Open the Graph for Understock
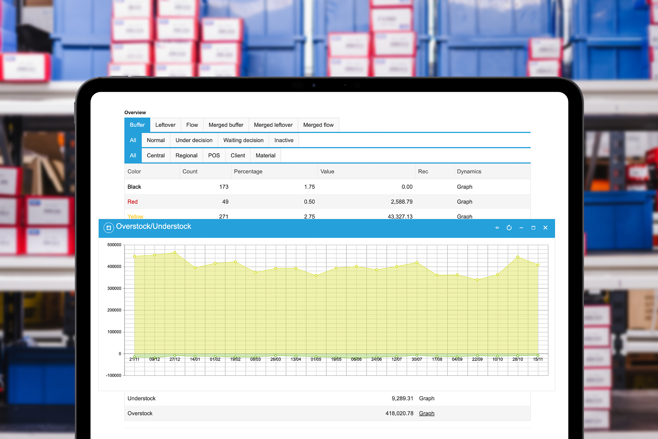Screen dimensions: 658x439 coord(427,398)
